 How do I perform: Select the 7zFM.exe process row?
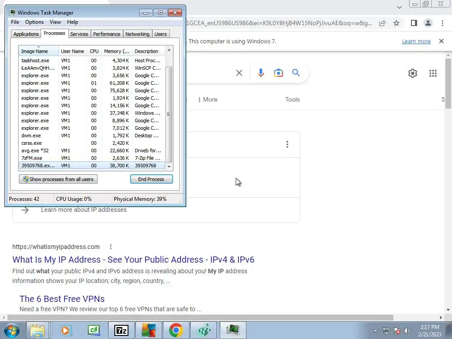click(92, 158)
